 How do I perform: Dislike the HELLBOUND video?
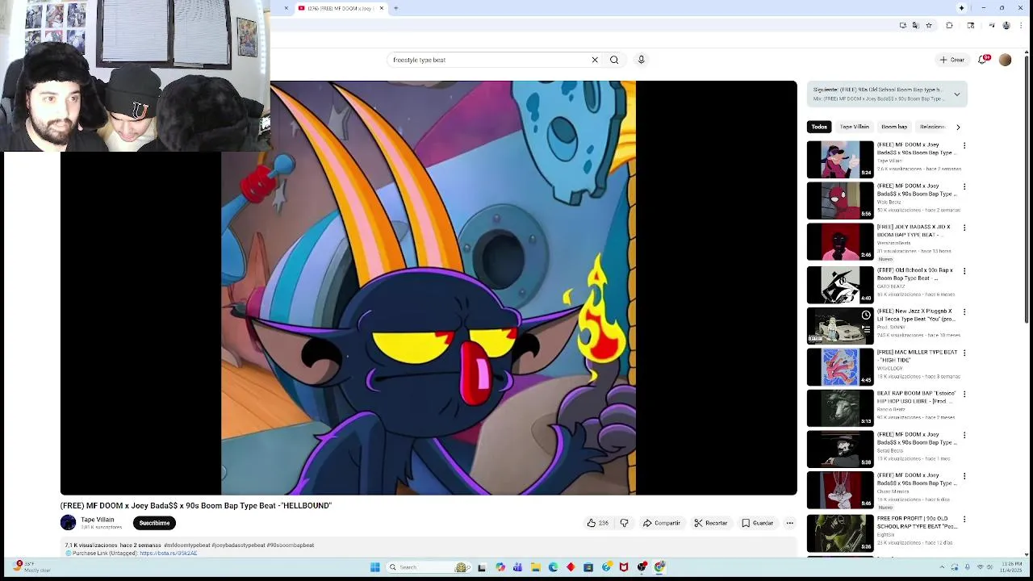click(624, 523)
